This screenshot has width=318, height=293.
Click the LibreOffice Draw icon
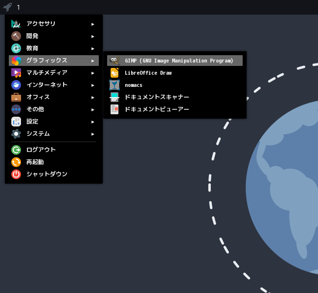click(x=114, y=73)
